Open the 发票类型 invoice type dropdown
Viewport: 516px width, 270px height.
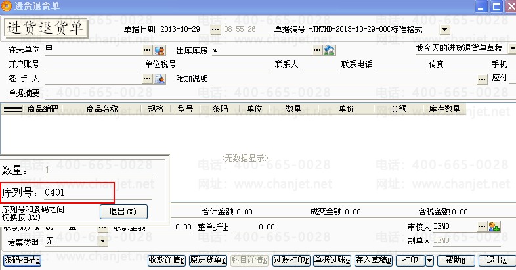(102, 241)
